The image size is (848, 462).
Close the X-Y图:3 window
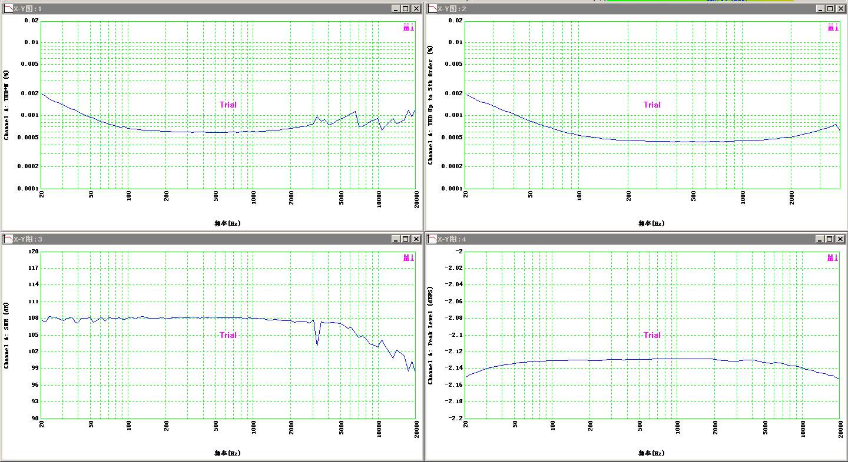[416, 239]
